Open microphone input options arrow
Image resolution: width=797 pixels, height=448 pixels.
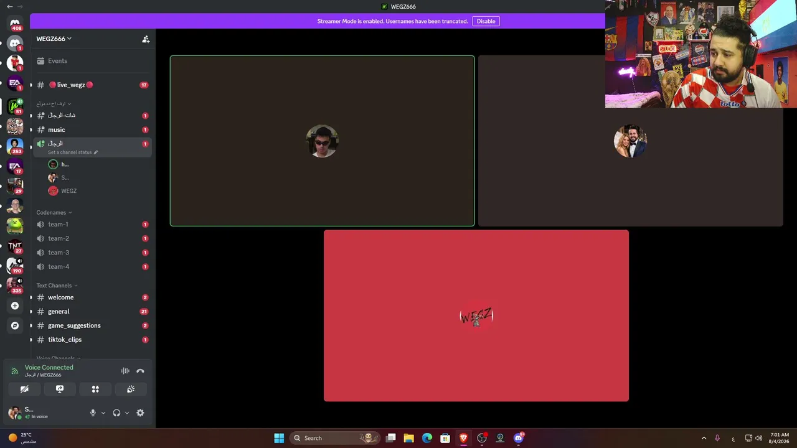click(x=103, y=413)
